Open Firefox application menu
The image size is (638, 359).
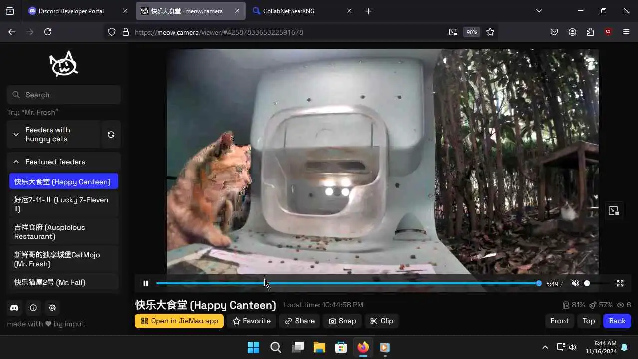tap(626, 32)
